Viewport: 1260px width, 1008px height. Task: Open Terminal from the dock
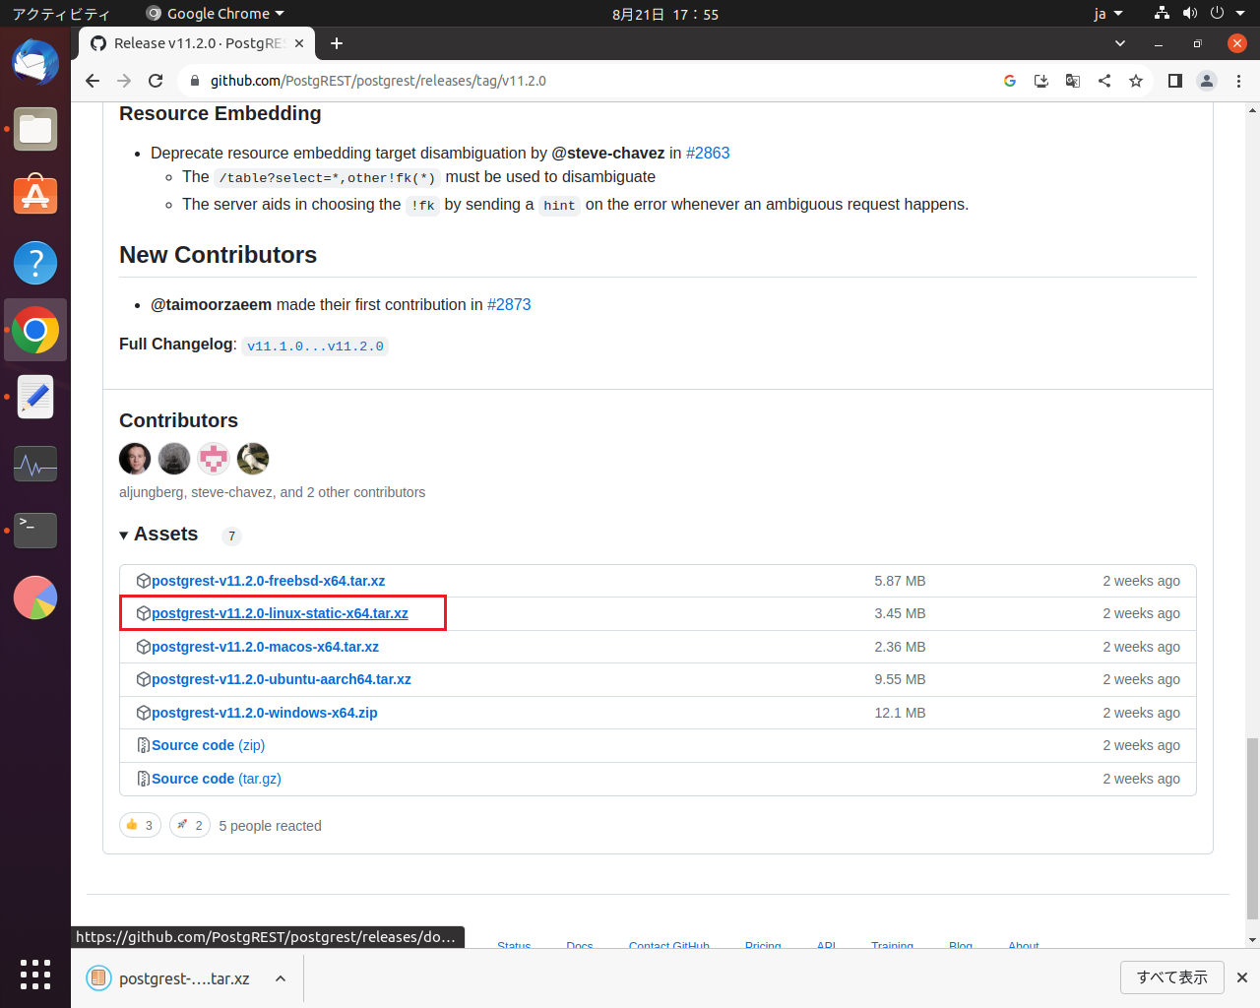[35, 531]
